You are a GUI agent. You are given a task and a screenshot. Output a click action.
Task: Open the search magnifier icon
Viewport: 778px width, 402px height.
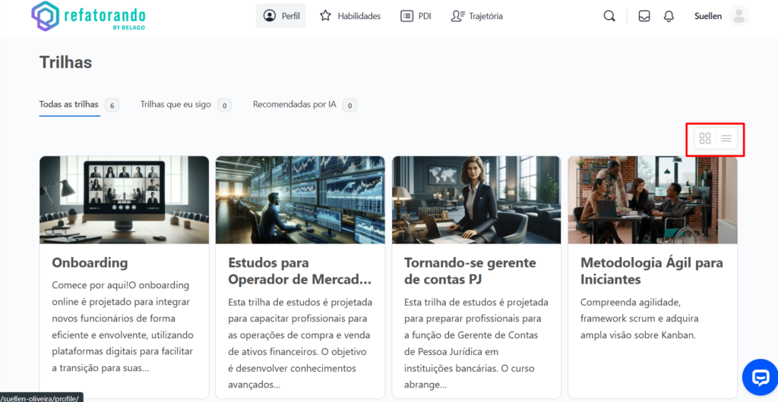tap(609, 16)
